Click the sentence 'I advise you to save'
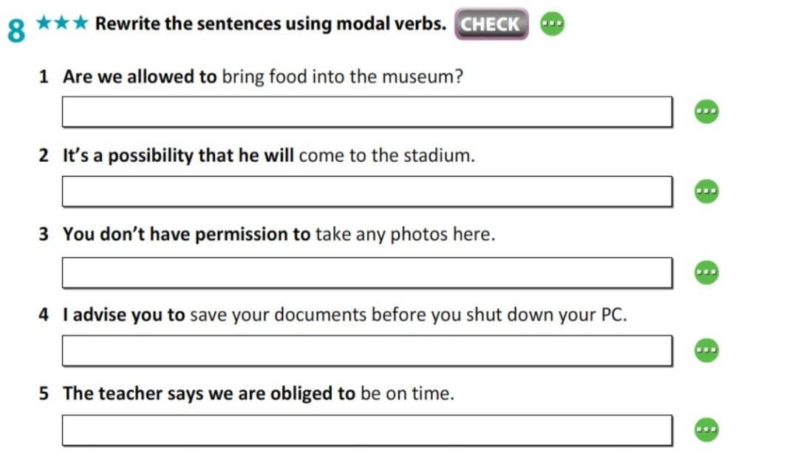The width and height of the screenshot is (798, 459). [344, 314]
